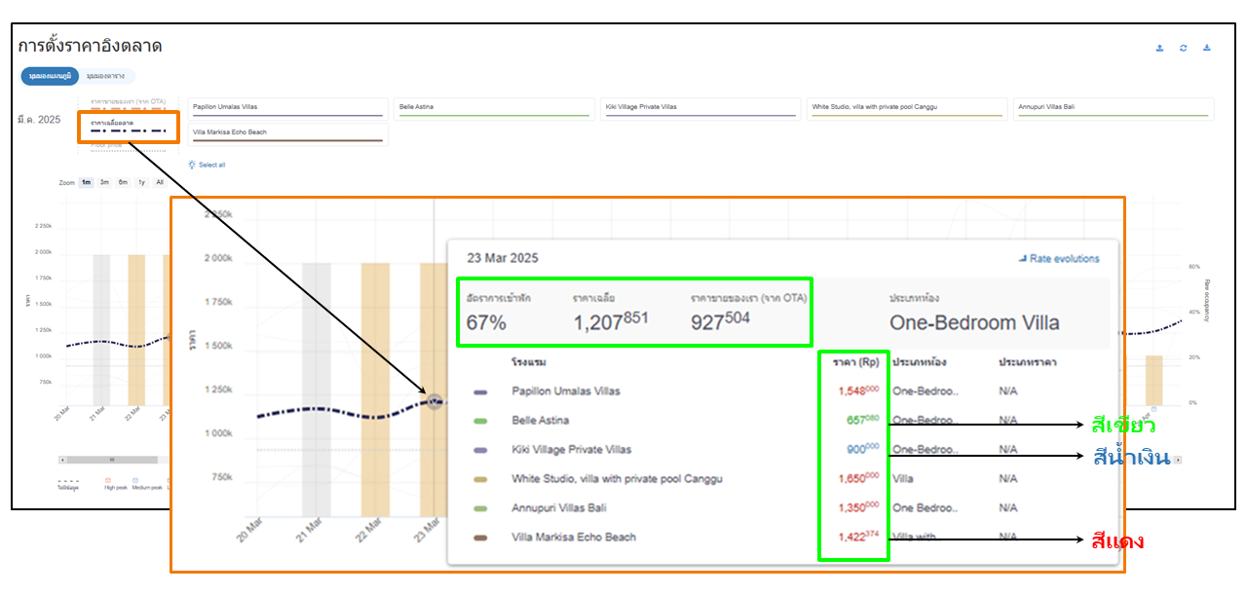Switch to the มุมมองแผนภูมิ chart view tab
Viewport: 1246px width, 595px height.
click(50, 76)
